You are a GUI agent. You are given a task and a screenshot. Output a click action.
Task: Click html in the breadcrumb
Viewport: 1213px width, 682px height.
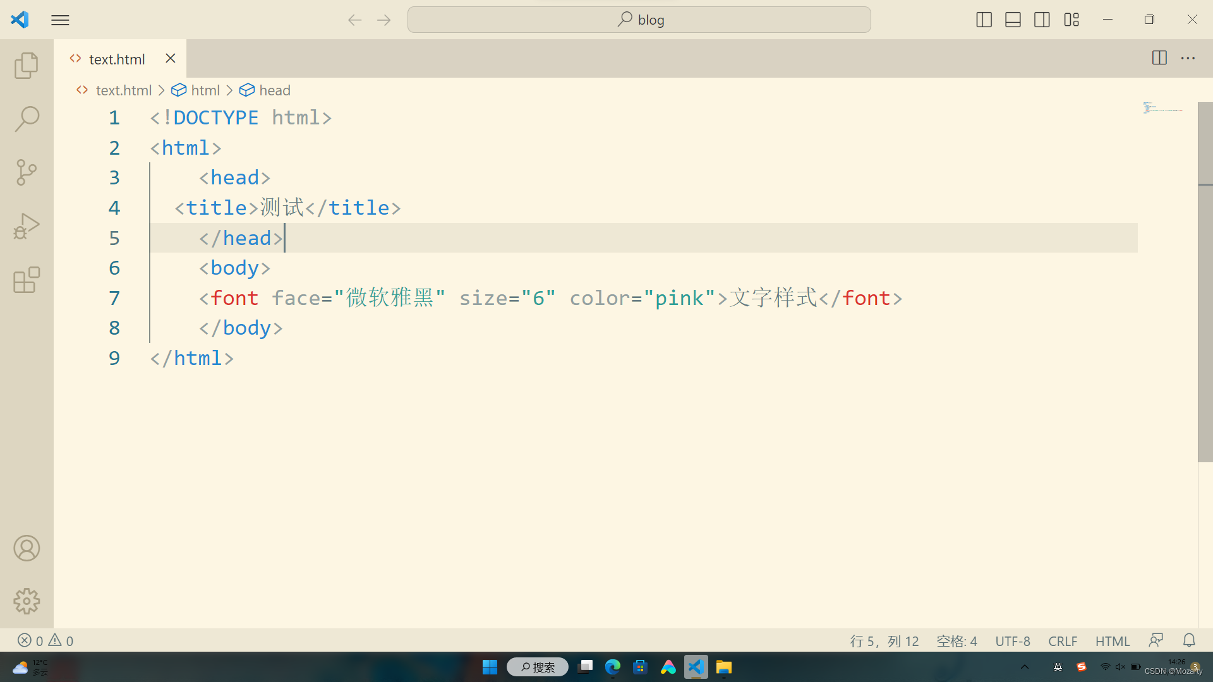point(205,90)
